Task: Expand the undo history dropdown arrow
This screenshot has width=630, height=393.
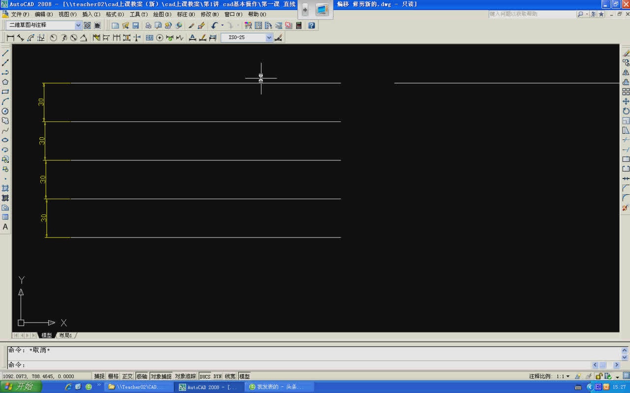Action: [222, 25]
